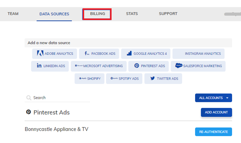The width and height of the screenshot is (241, 143).
Task: Click the LinkedIn logo icon
Action: click(39, 66)
